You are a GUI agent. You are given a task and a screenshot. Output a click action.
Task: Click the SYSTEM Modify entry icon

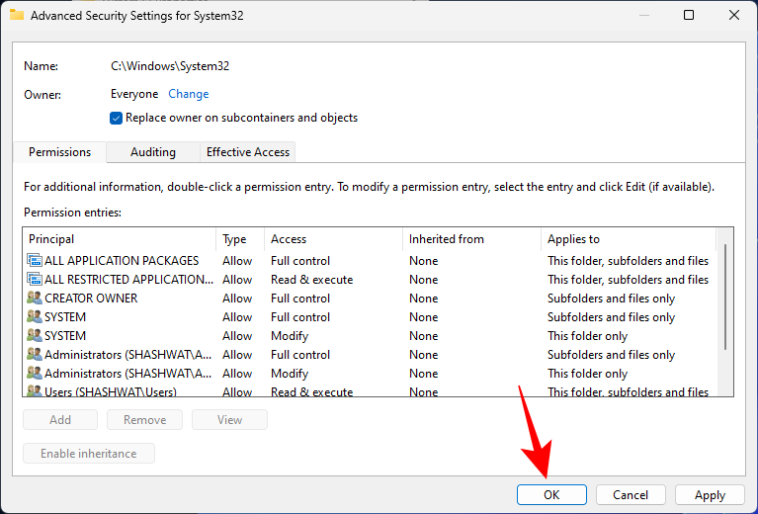click(35, 336)
